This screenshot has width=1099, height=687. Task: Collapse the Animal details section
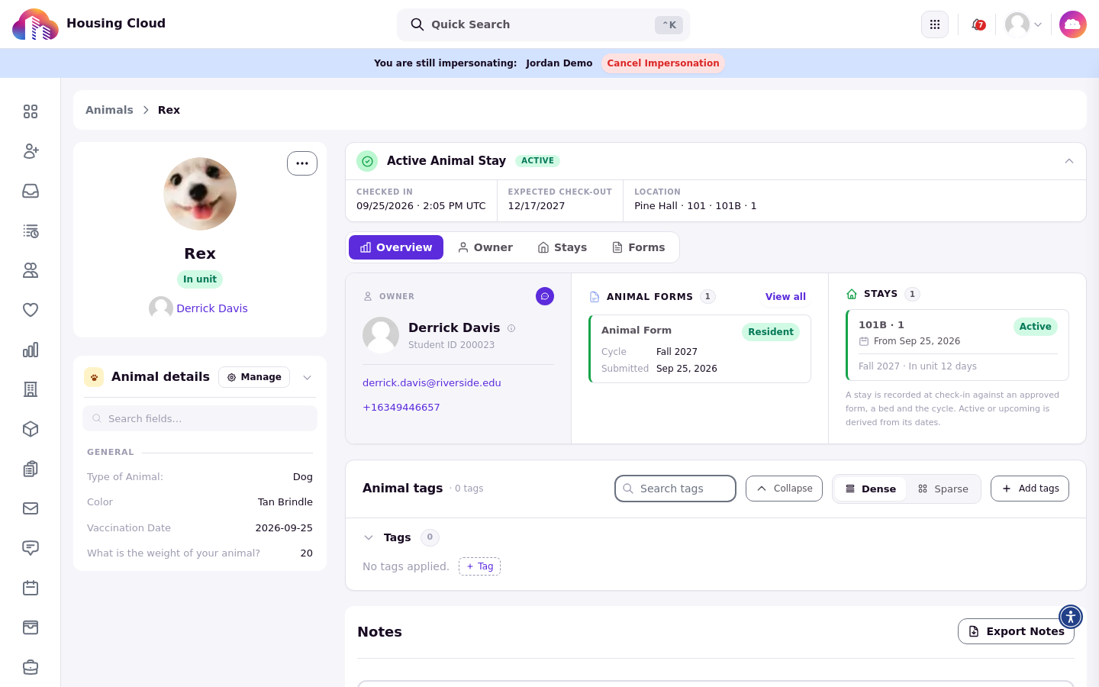click(308, 377)
